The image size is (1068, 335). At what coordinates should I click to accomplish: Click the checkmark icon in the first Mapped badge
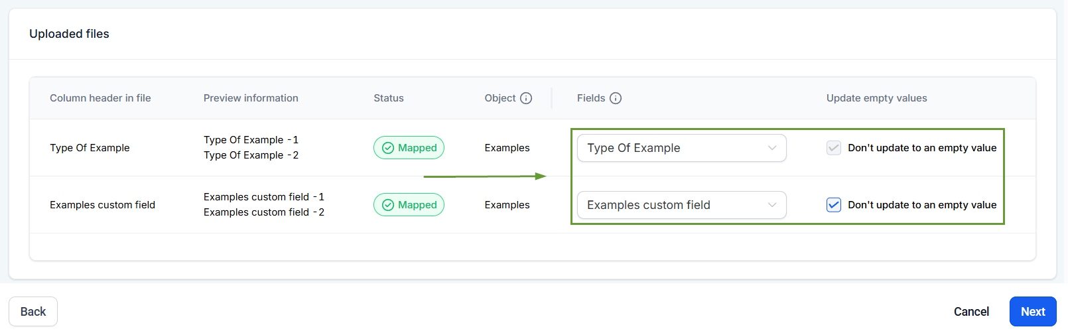388,148
